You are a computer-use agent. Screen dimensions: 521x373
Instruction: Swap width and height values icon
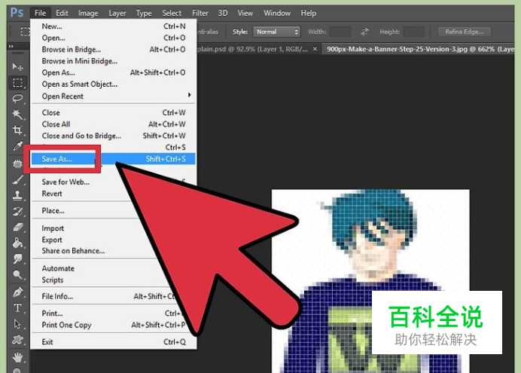click(365, 32)
